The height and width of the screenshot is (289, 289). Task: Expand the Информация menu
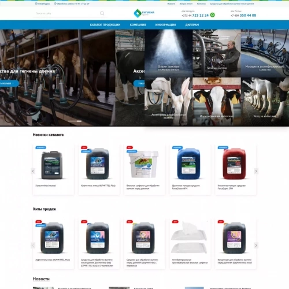click(x=165, y=25)
